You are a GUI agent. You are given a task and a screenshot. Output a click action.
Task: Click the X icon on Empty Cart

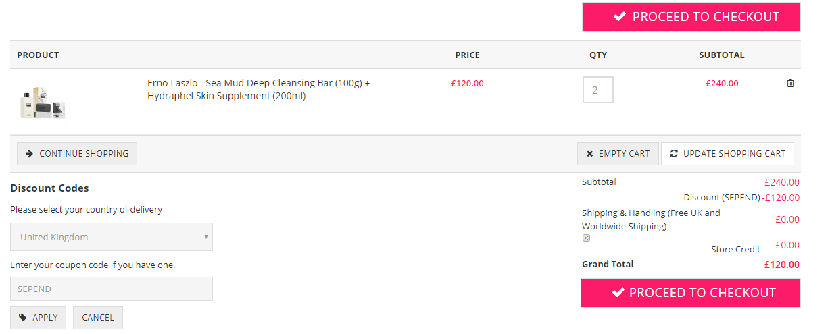click(x=590, y=154)
